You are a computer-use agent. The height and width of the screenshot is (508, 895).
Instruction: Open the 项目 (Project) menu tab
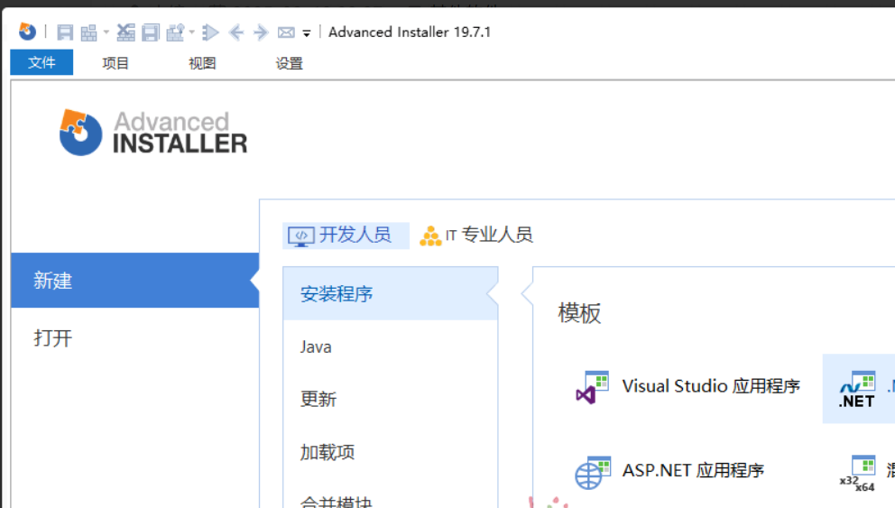click(x=115, y=63)
